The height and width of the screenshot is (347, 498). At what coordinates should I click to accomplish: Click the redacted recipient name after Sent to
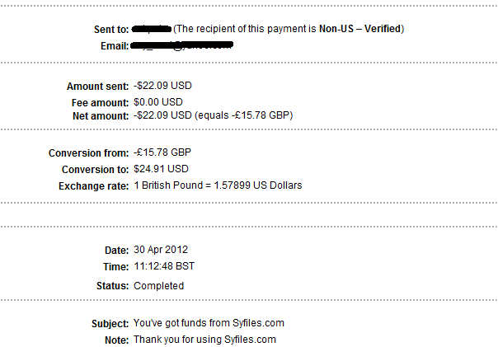pyautogui.click(x=152, y=29)
